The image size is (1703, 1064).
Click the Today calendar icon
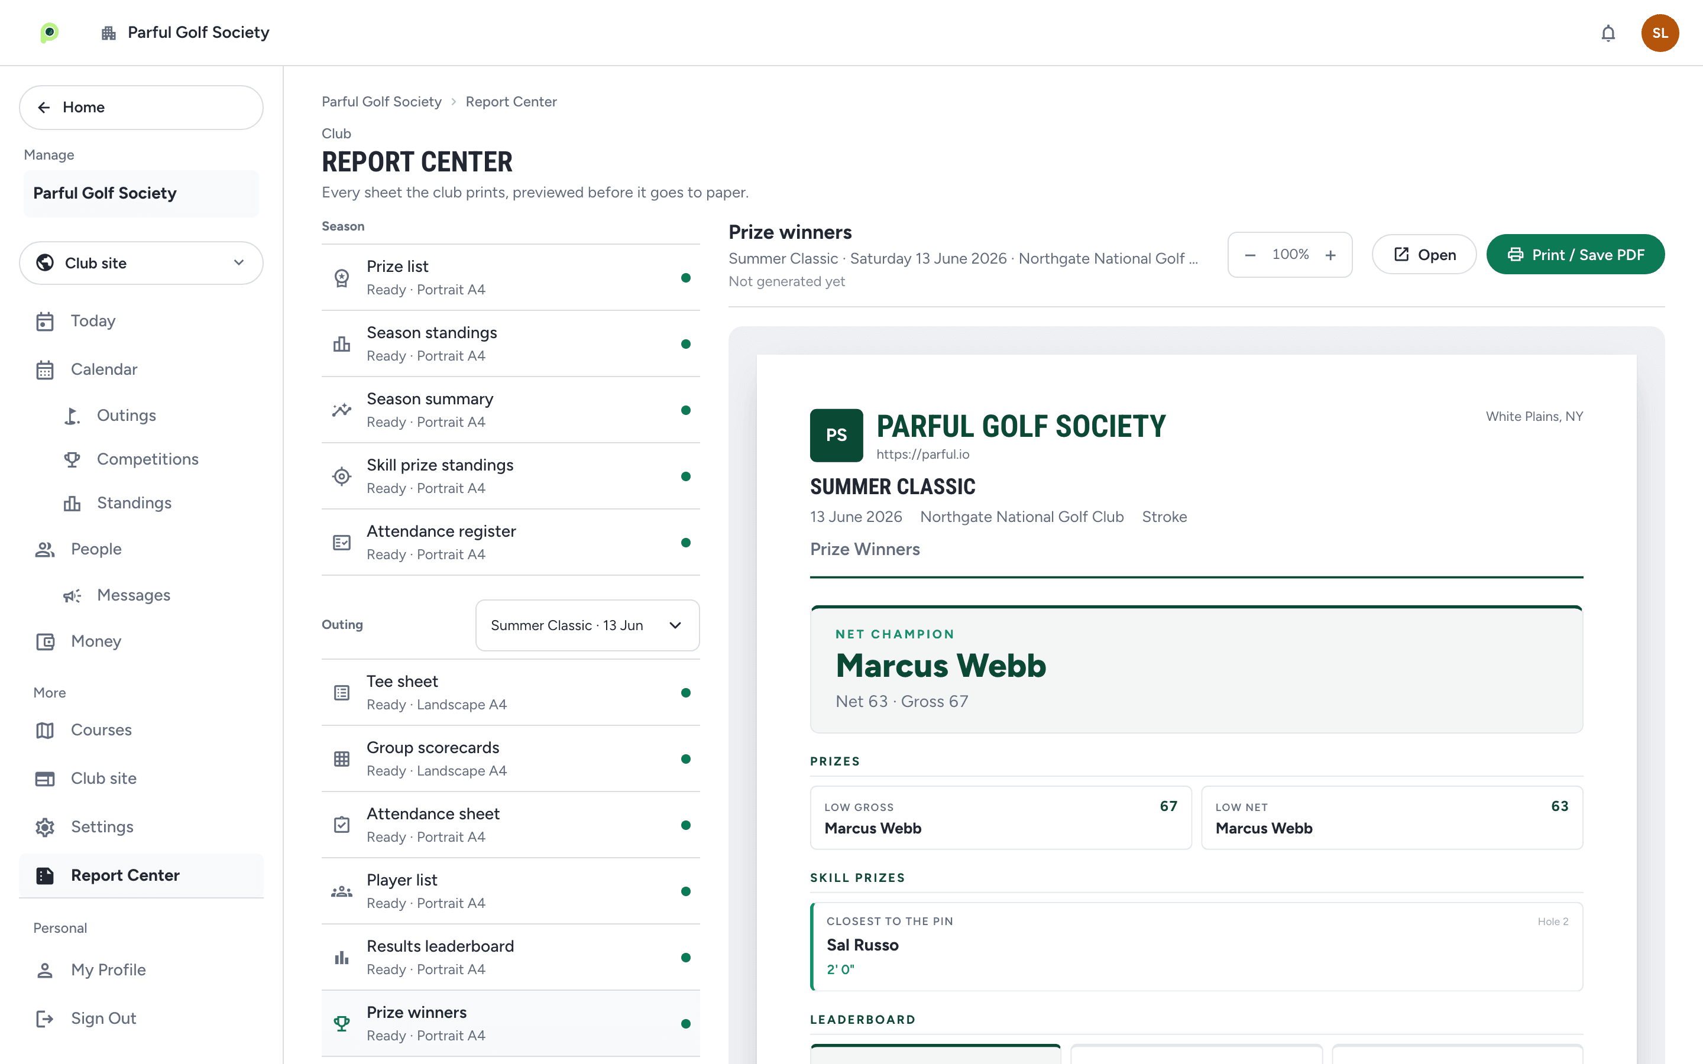point(45,322)
